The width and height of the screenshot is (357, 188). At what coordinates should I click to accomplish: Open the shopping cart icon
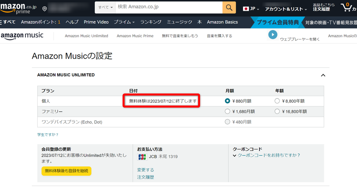click(346, 7)
